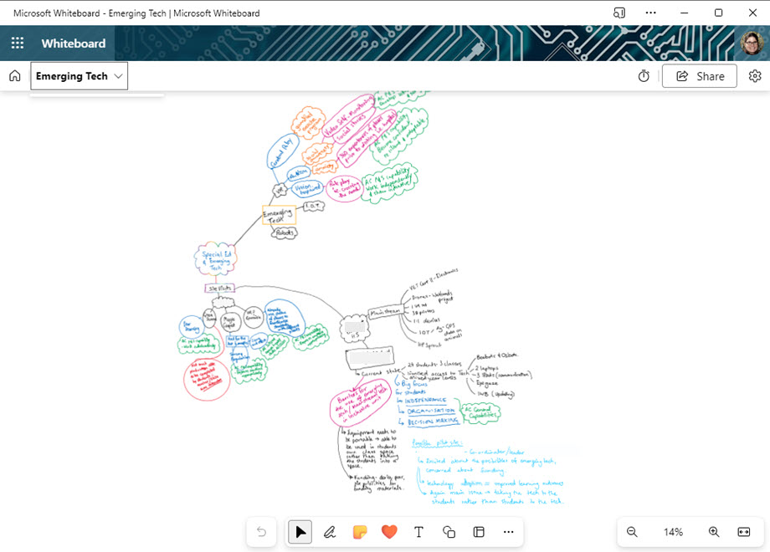The width and height of the screenshot is (770, 552).
Task: Undo the last action
Action: (x=261, y=532)
